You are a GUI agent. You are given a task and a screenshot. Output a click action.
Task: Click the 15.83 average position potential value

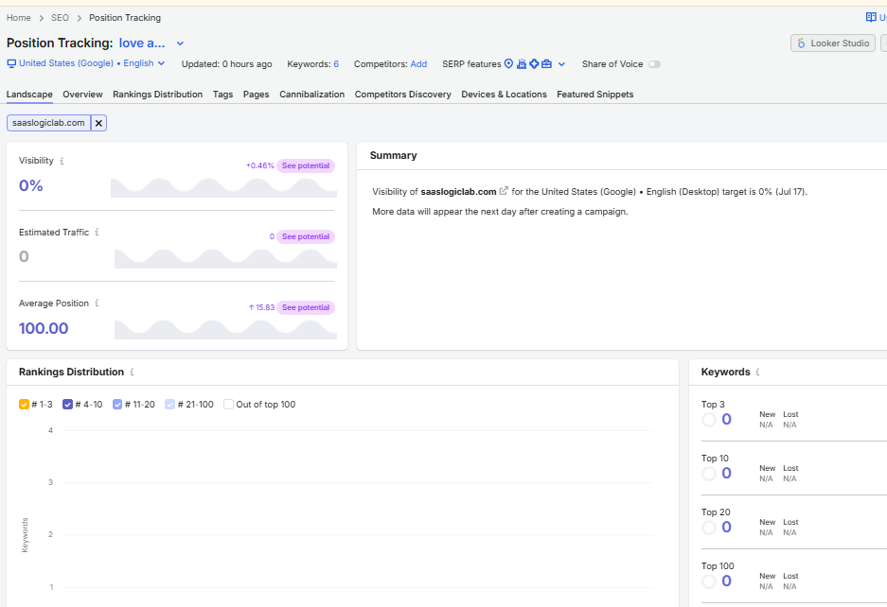[261, 307]
